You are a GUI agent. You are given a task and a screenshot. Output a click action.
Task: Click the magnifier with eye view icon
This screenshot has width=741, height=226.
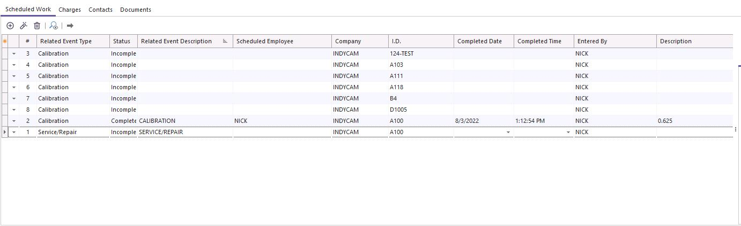tap(54, 26)
